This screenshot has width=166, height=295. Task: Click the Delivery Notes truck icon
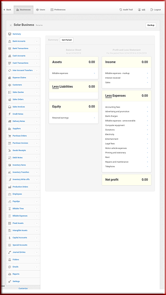9,121
